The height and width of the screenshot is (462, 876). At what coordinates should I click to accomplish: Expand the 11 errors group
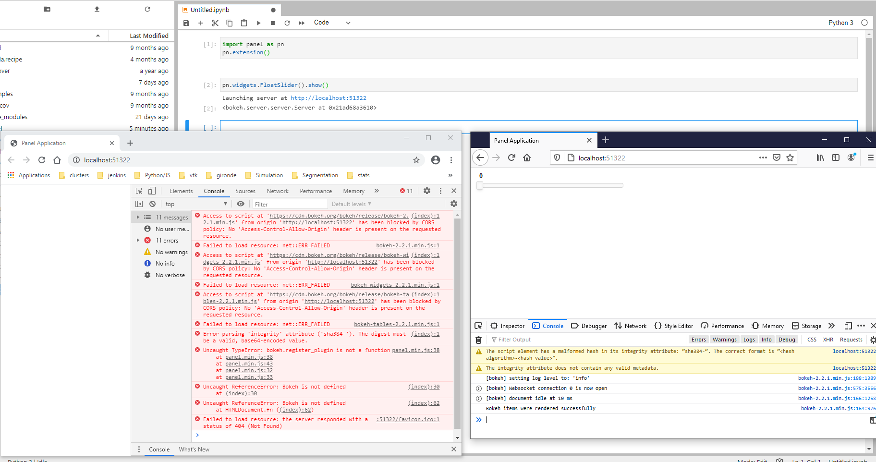tap(138, 241)
